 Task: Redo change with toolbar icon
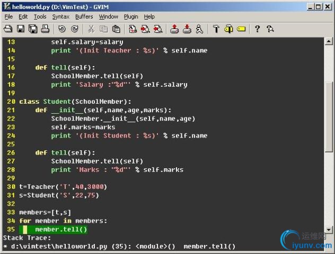pyautogui.click(x=75, y=29)
